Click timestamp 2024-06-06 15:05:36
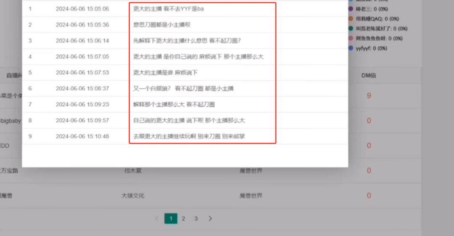Viewport: 454px width, 236px height. click(x=82, y=25)
